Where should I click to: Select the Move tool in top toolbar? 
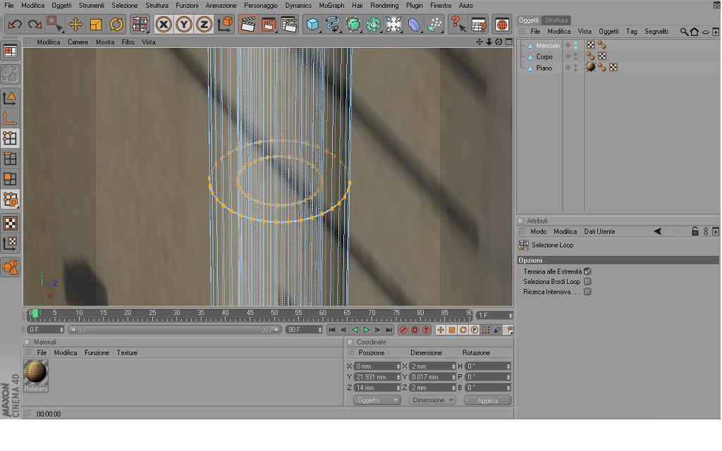75,25
